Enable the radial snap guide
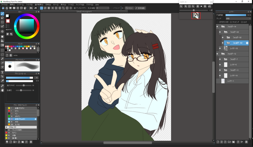The width and height of the screenshot is (253, 147). click(56, 8)
